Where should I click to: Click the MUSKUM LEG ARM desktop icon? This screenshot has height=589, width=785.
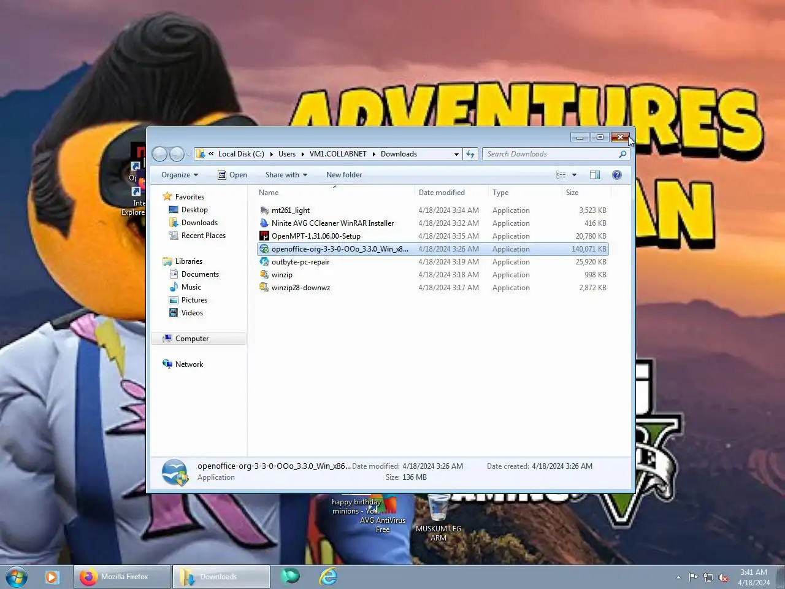(x=438, y=518)
